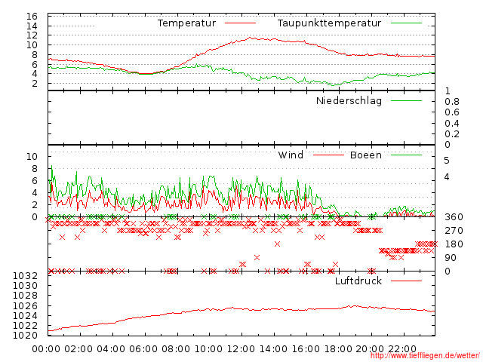The width and height of the screenshot is (483, 362).
Task: Click the 16:00 time axis label
Action: [x=306, y=349]
